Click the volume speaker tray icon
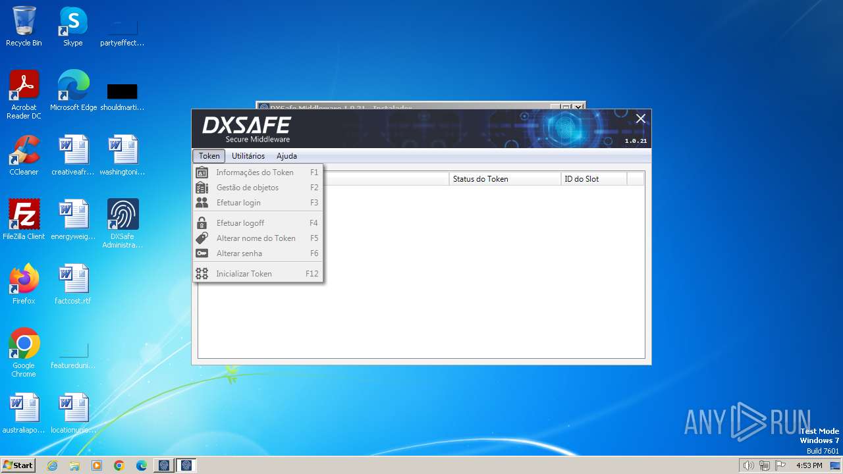 (748, 465)
